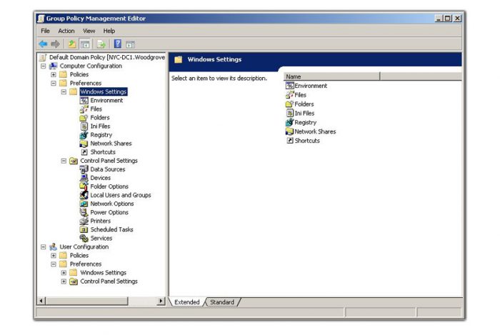Click the Group Policy Management Editor title icon
The height and width of the screenshot is (335, 500).
click(x=41, y=19)
